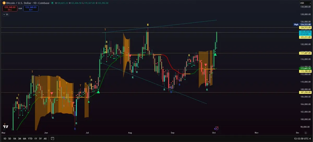Click the close price C123,352.02 value
This screenshot has width=313, height=142.
tap(102, 3)
